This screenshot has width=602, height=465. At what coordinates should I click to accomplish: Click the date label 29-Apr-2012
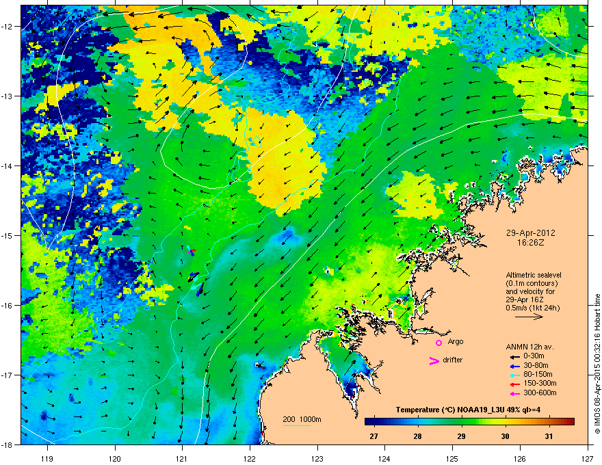tap(530, 233)
